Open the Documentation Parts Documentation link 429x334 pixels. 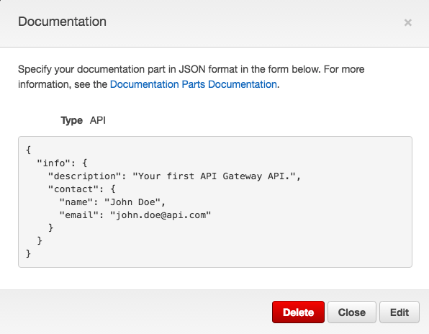[194, 84]
